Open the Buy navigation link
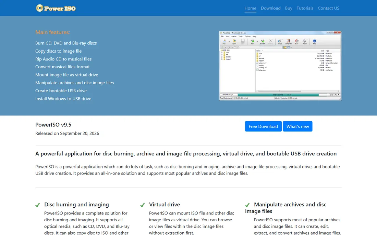The width and height of the screenshot is (377, 235). click(x=289, y=8)
